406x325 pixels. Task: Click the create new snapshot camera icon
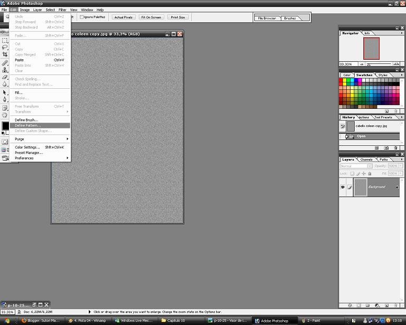tap(385, 148)
